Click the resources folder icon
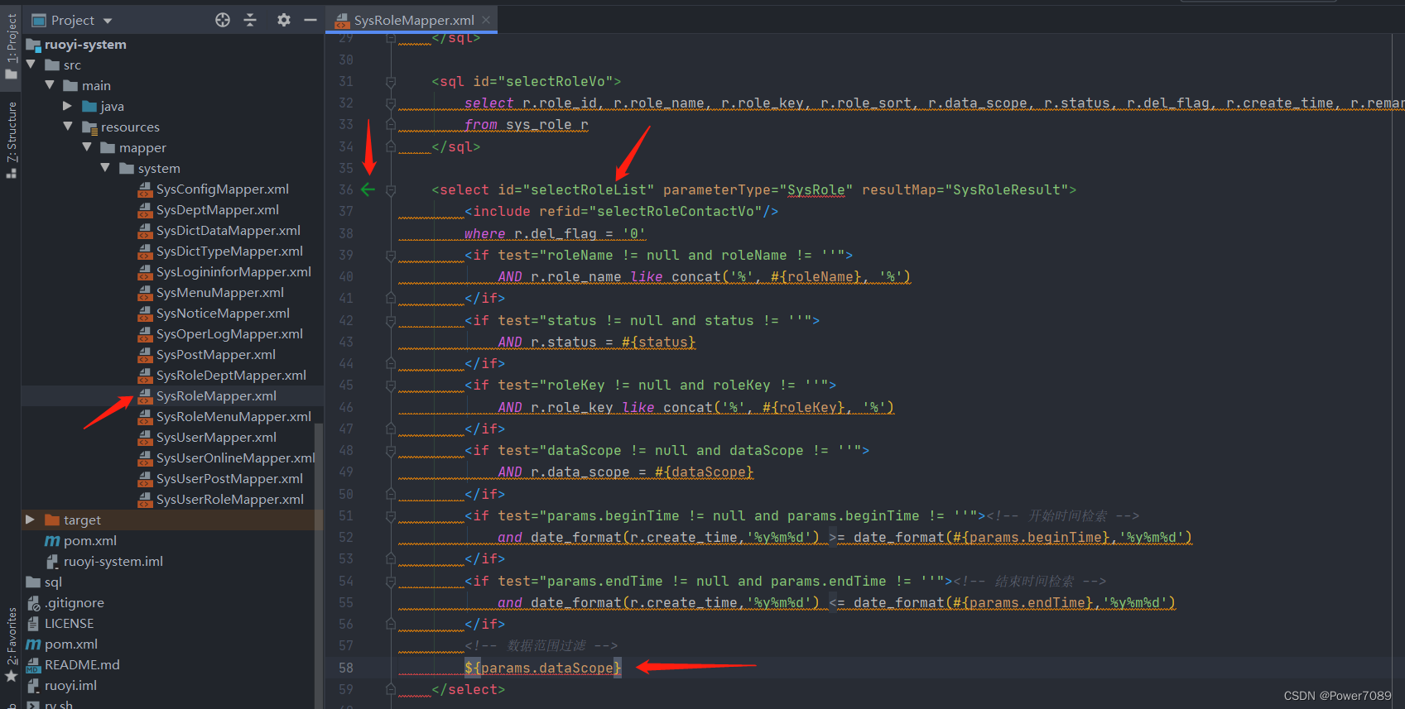This screenshot has width=1405, height=709. click(89, 127)
